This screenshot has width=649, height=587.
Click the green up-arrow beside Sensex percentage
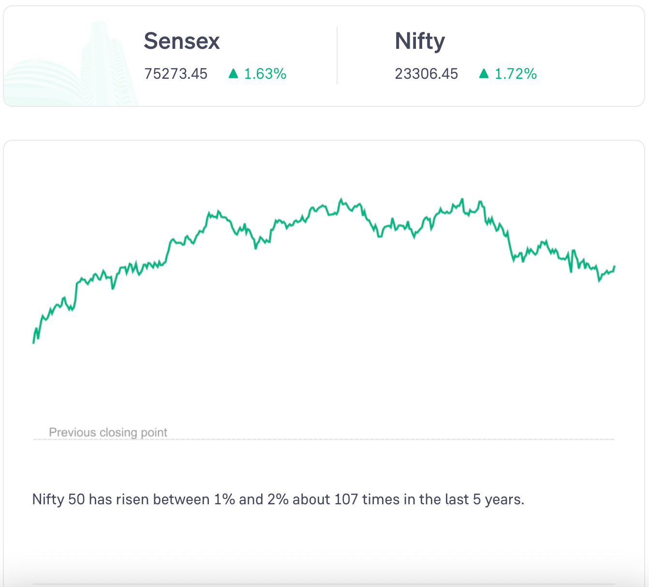234,73
